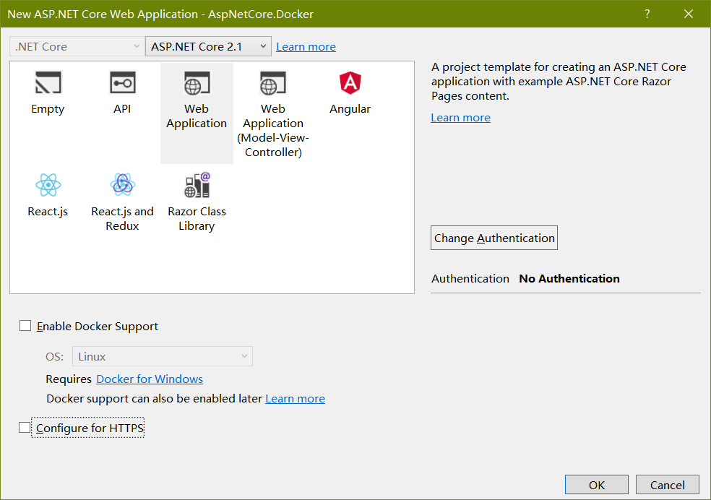The image size is (711, 500).
Task: Dismiss the dialog with Cancel
Action: pyautogui.click(x=666, y=484)
